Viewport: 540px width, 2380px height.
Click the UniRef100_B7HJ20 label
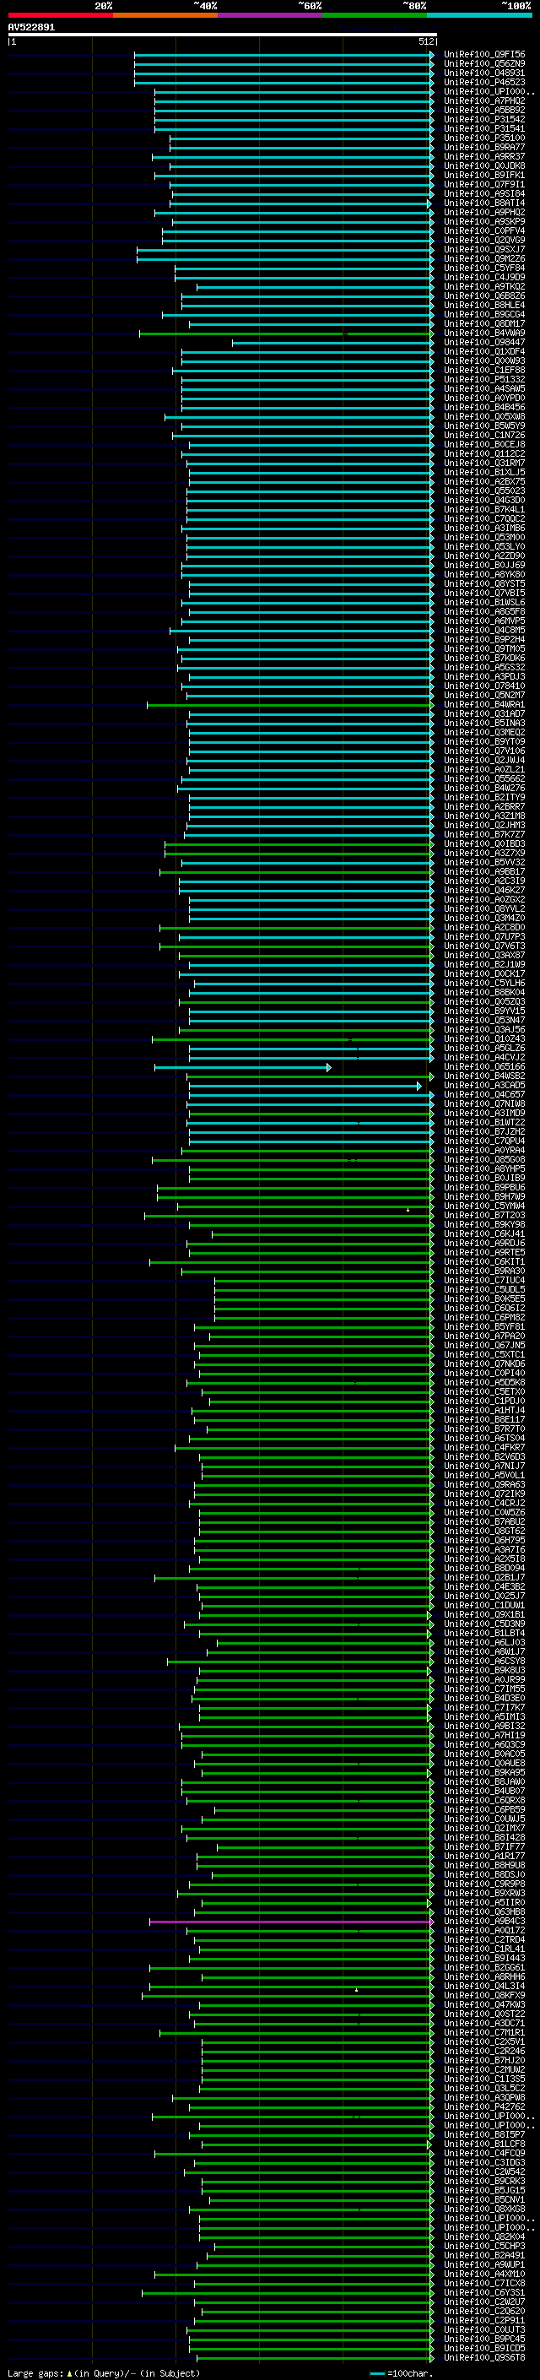pyautogui.click(x=483, y=2060)
